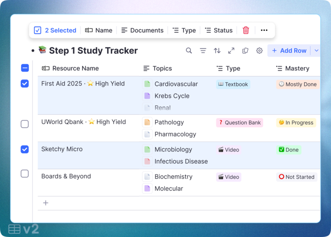Open the Infectious Disease topic link
Viewport: 331px width, 237px height.
181,161
